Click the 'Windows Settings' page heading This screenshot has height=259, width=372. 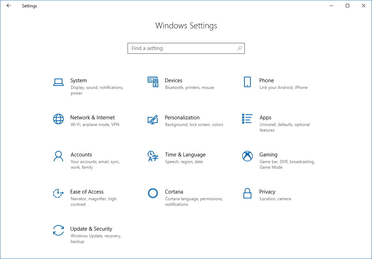(x=186, y=26)
